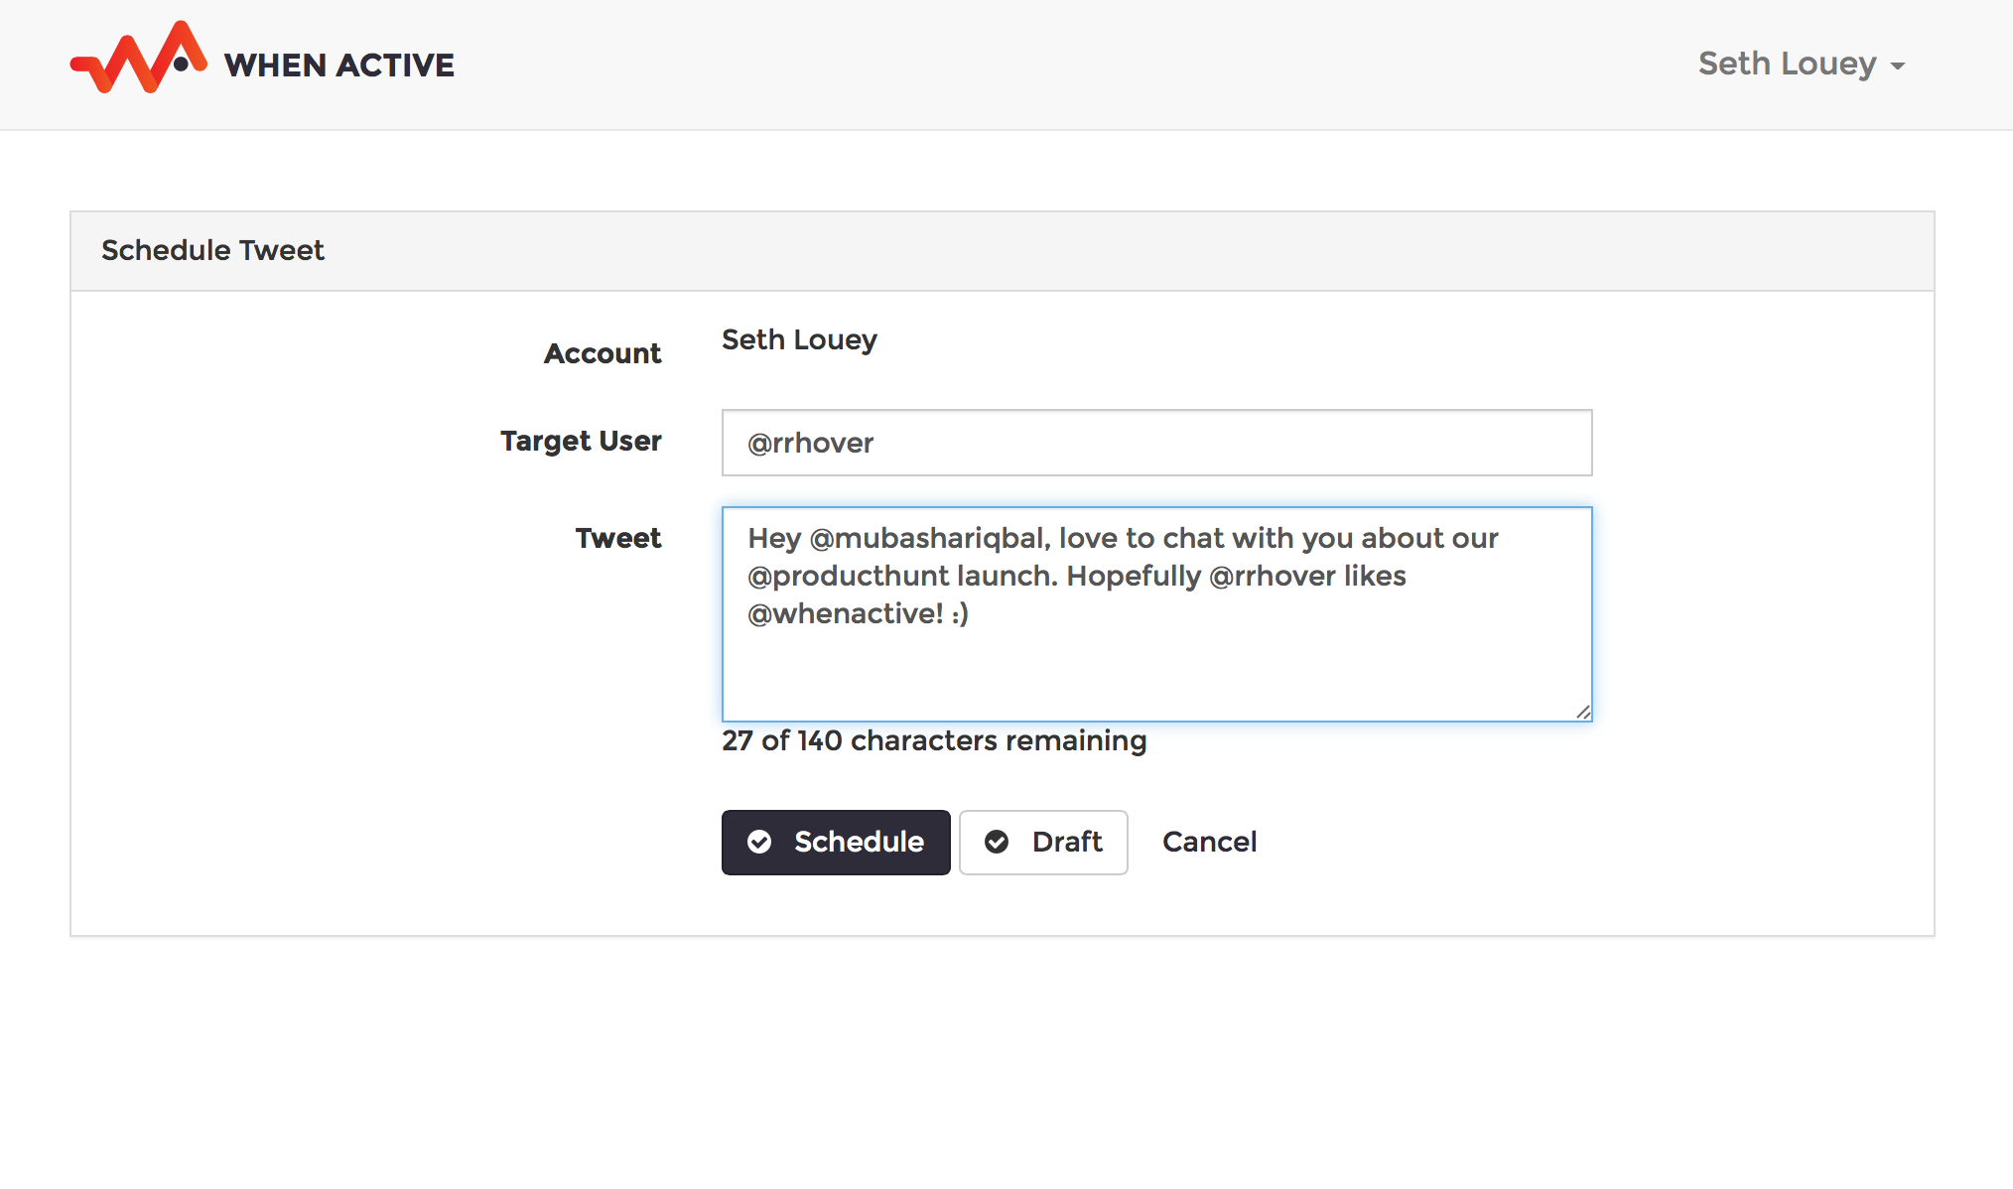Cancel the tweet scheduling
2013x1189 pixels.
pyautogui.click(x=1209, y=843)
